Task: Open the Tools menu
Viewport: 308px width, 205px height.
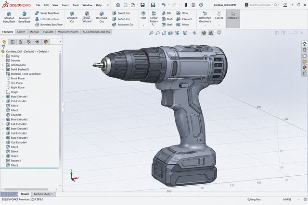Action: coord(76,5)
